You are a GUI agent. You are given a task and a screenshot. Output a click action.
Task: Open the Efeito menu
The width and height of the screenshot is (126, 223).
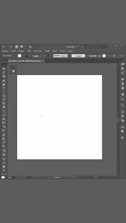[x=47, y=51]
